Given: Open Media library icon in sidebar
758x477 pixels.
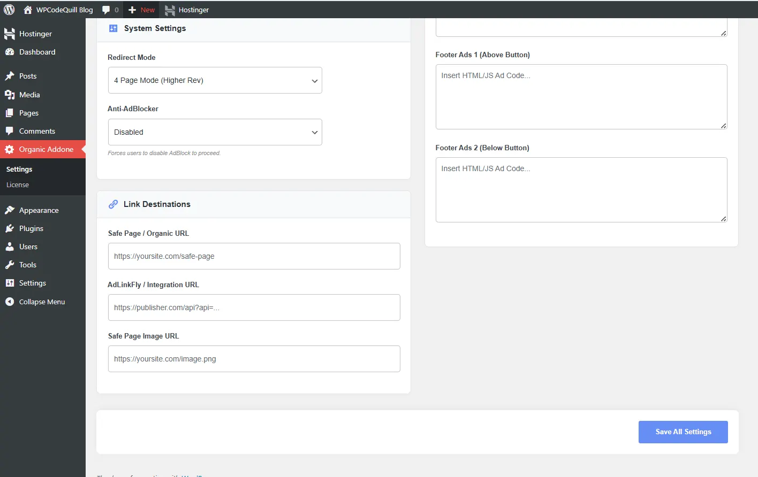Looking at the screenshot, I should click(10, 95).
